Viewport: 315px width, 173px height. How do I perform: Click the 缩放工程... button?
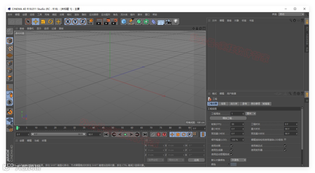228,118
